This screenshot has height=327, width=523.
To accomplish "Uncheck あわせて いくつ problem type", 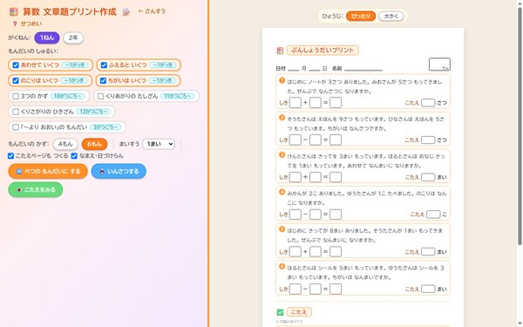I will pyautogui.click(x=16, y=65).
